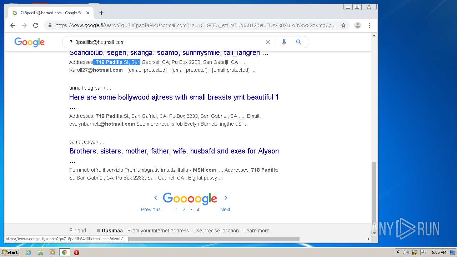
Task: Clear the search box with the X icon
Action: (268, 42)
